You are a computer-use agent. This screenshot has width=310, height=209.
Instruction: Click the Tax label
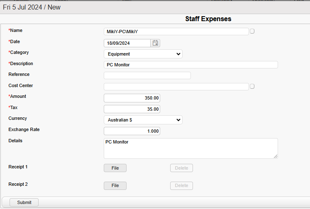tap(13, 107)
